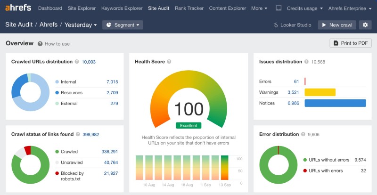Expand Credits usage dropdown
The width and height of the screenshot is (377, 195).
coord(304,8)
